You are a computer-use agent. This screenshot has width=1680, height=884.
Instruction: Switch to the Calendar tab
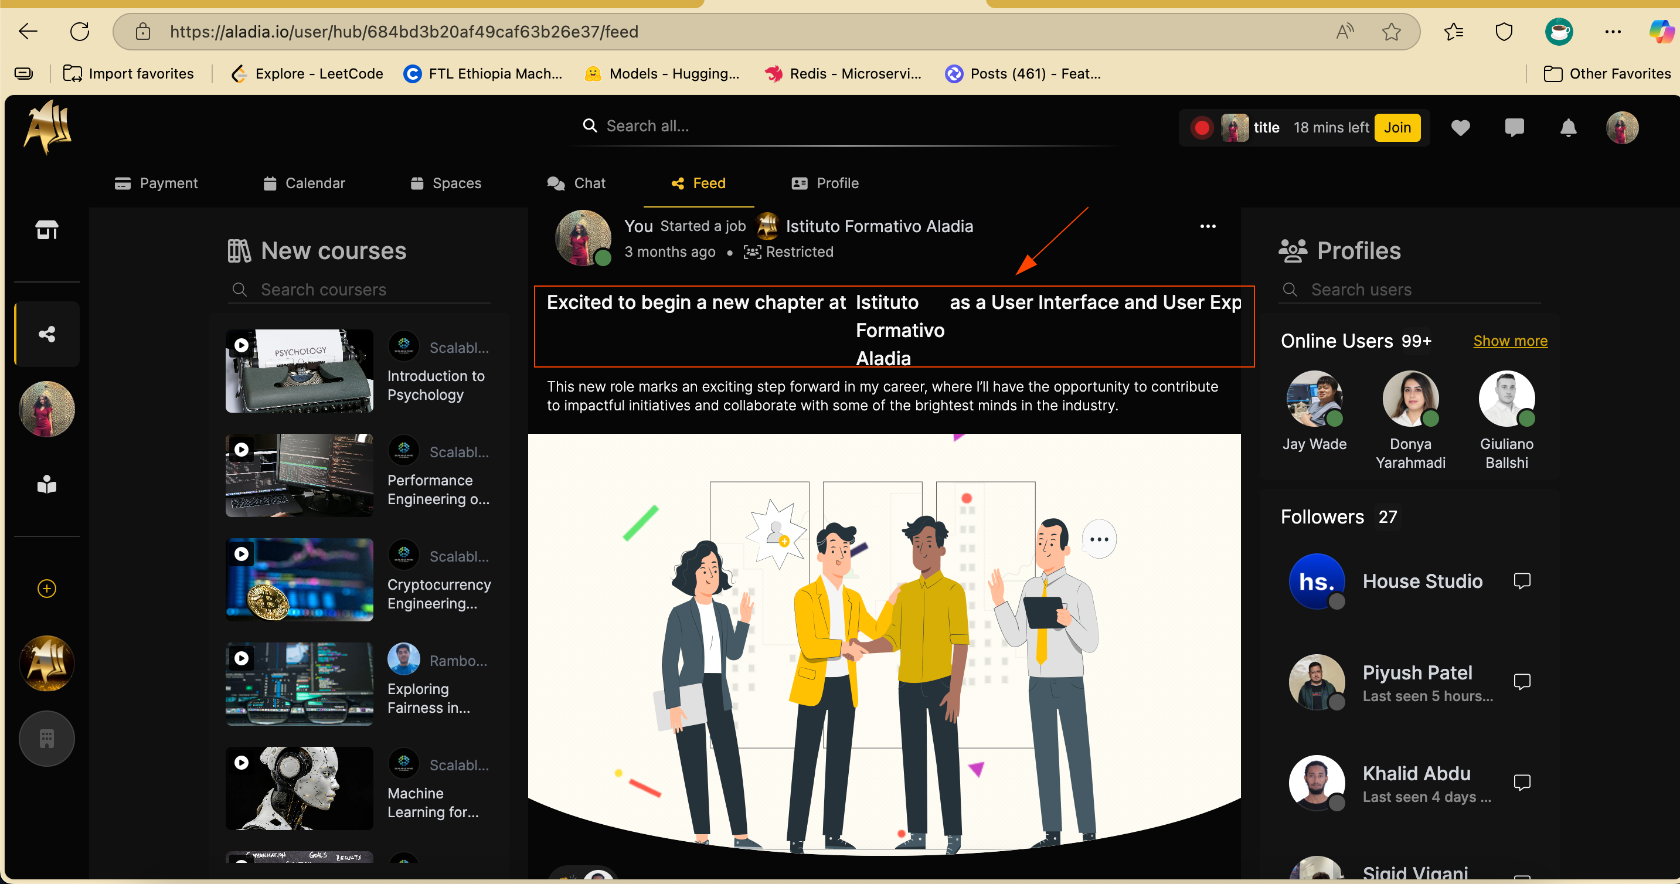click(304, 183)
